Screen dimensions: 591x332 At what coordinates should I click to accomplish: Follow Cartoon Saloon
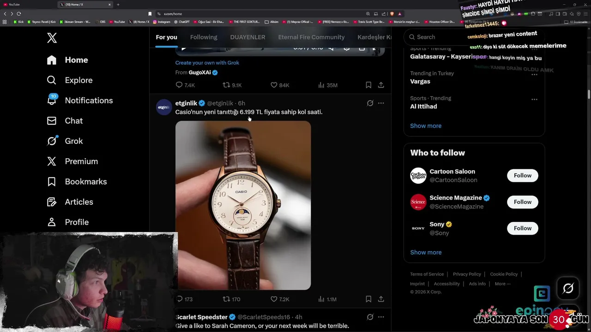pos(523,176)
